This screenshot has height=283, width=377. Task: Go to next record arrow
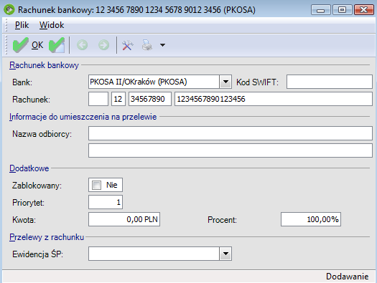104,45
